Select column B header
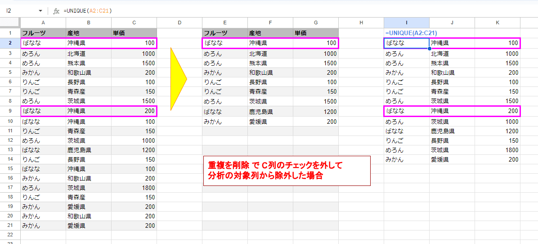This screenshot has height=244, width=538. coord(89,23)
